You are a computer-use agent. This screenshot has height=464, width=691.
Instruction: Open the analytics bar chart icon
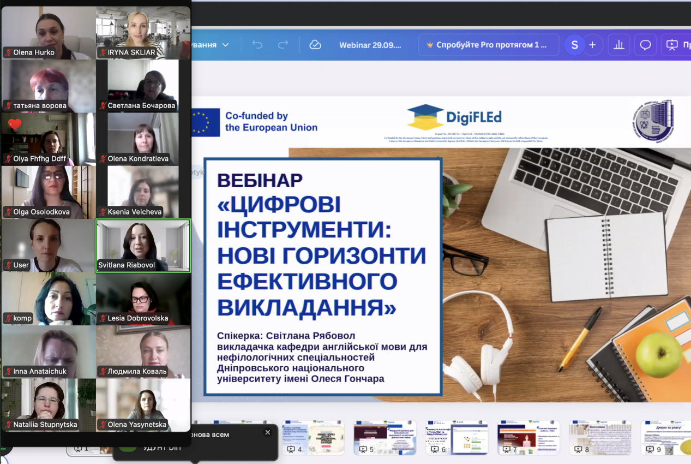tap(619, 45)
